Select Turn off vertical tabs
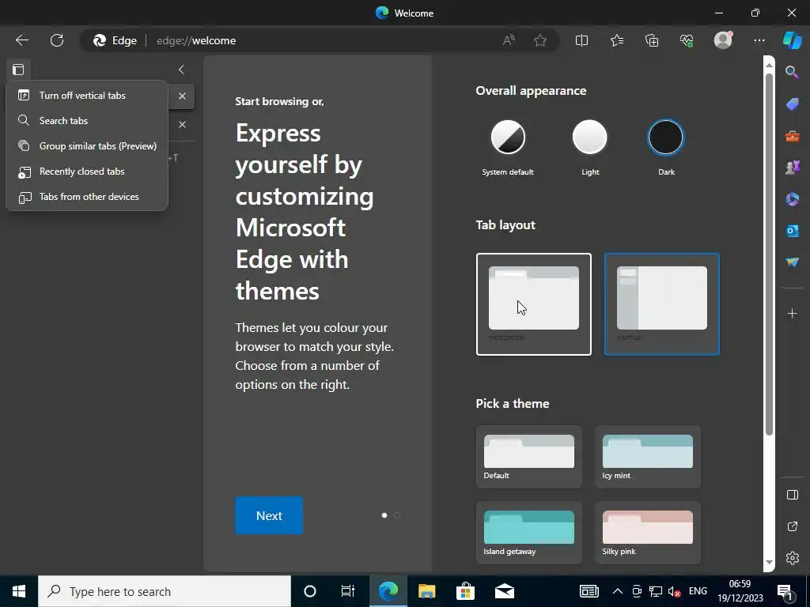Screen dimensions: 810x607 (x=87, y=96)
